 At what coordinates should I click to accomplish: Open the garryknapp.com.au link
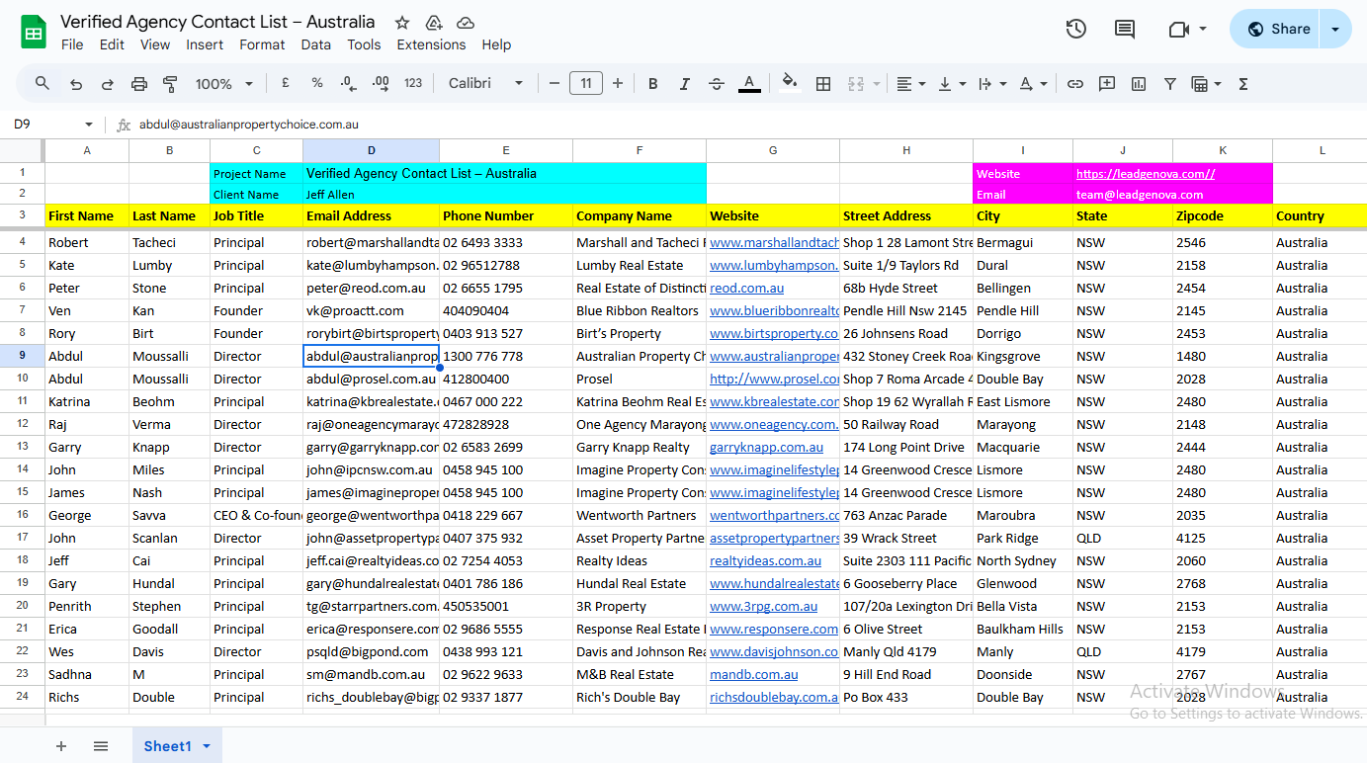pos(766,447)
